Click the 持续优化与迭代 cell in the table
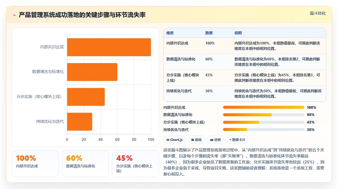The image size is (338, 189). tap(179, 91)
